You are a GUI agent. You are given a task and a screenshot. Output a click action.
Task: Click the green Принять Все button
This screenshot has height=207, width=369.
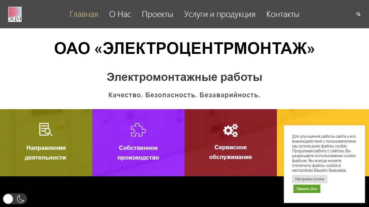307,189
